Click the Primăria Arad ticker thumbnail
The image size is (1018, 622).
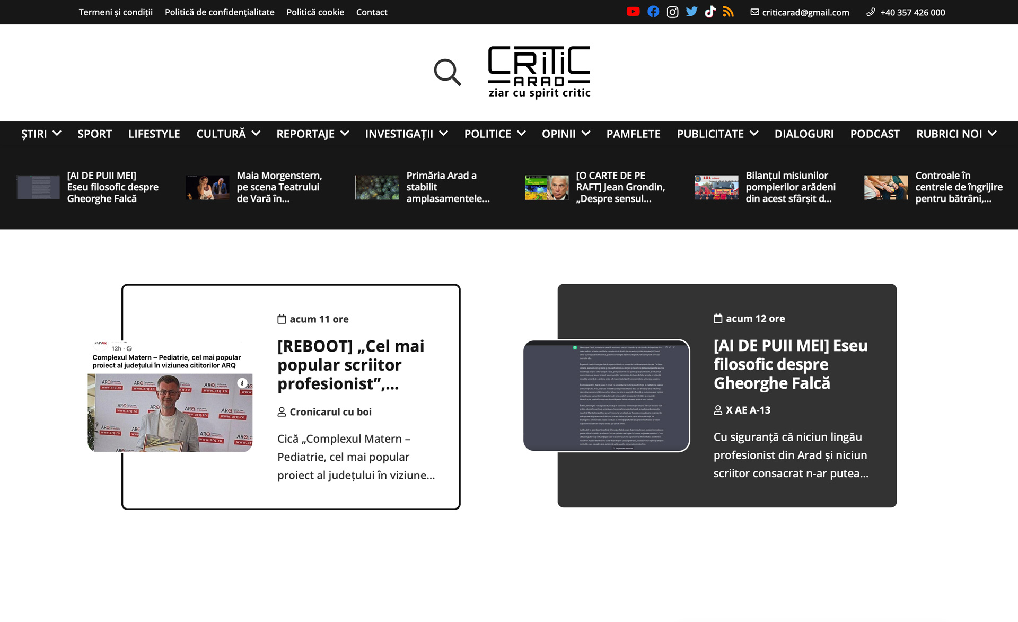pyautogui.click(x=377, y=187)
